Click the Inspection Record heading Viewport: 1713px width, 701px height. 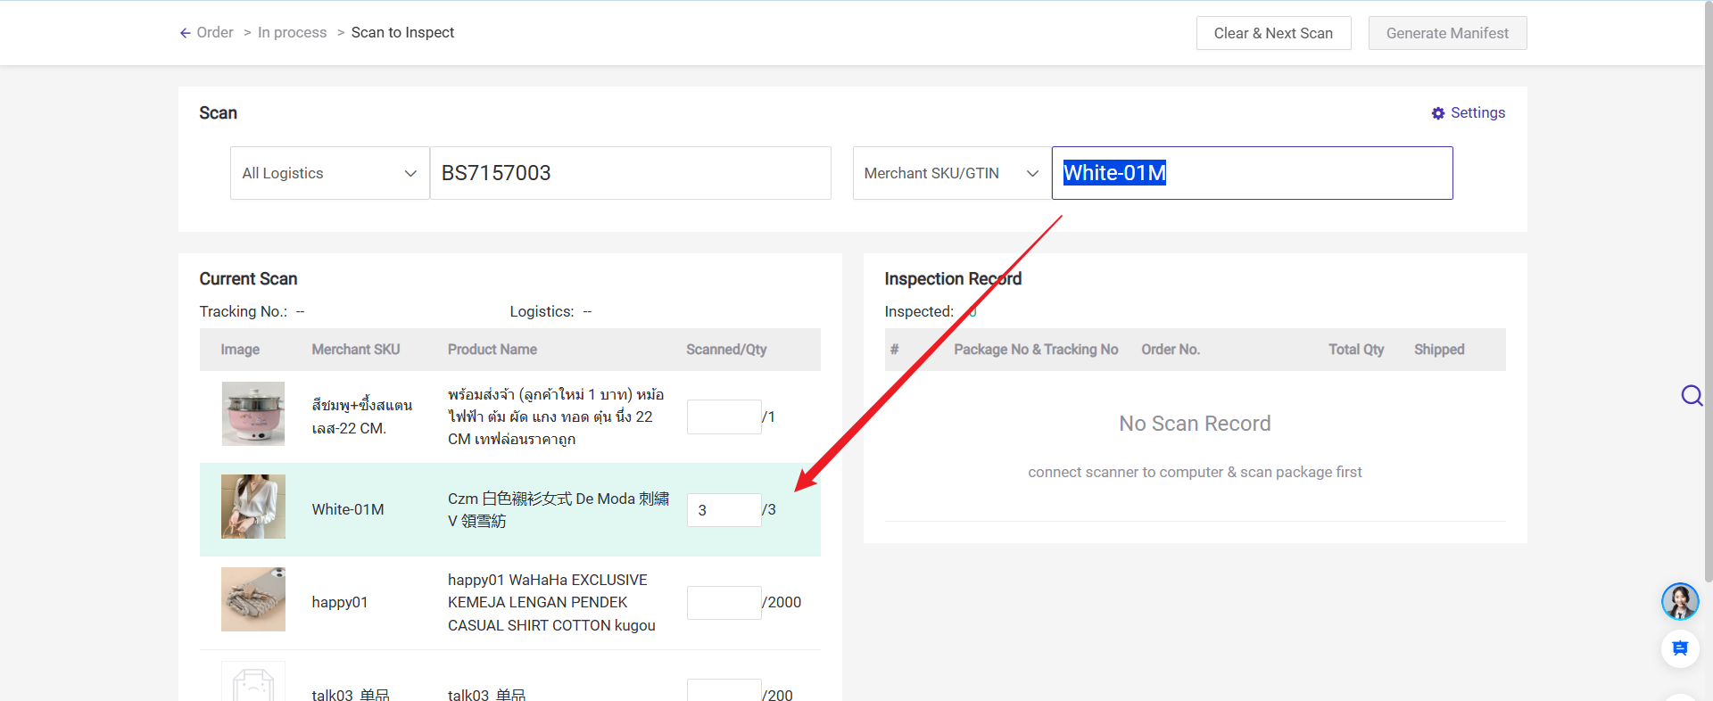click(x=953, y=279)
